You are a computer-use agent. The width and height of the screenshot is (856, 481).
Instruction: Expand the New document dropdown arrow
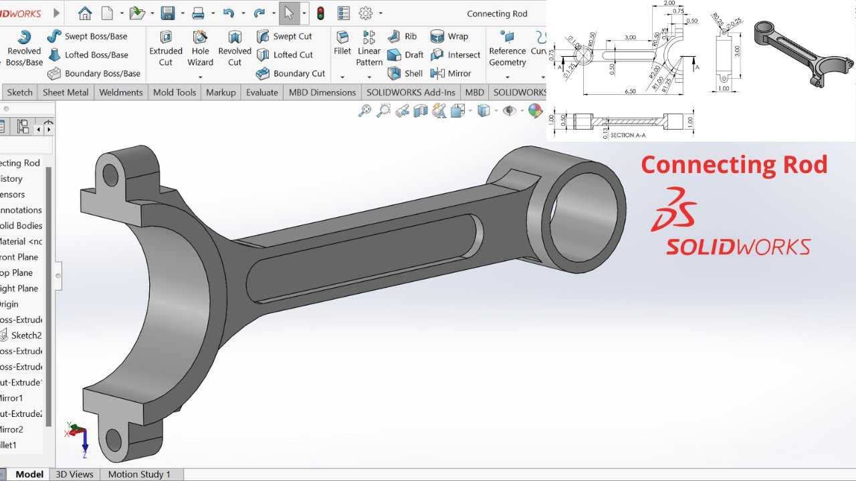tap(122, 13)
